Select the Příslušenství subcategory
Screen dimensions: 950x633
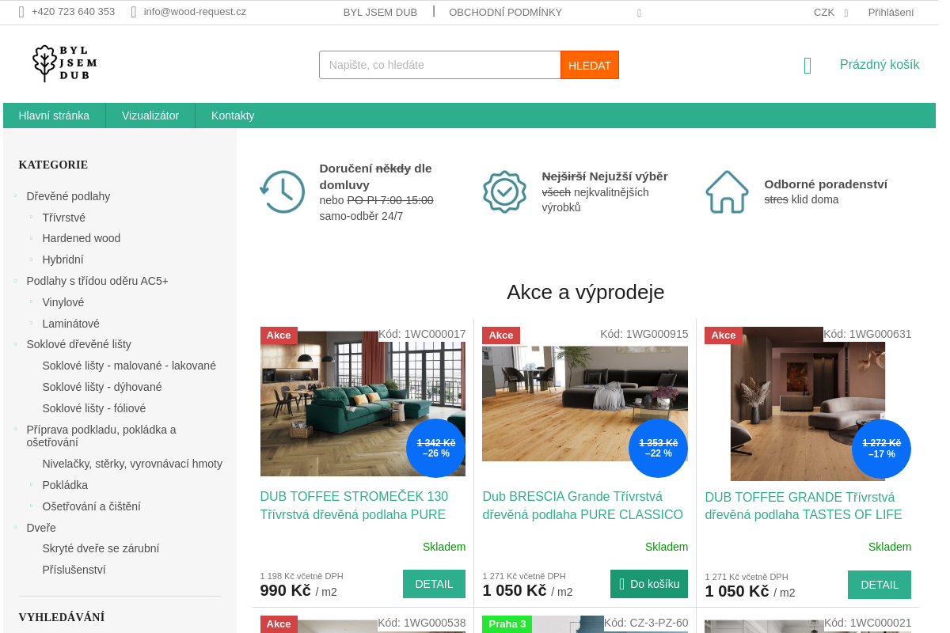click(x=74, y=570)
